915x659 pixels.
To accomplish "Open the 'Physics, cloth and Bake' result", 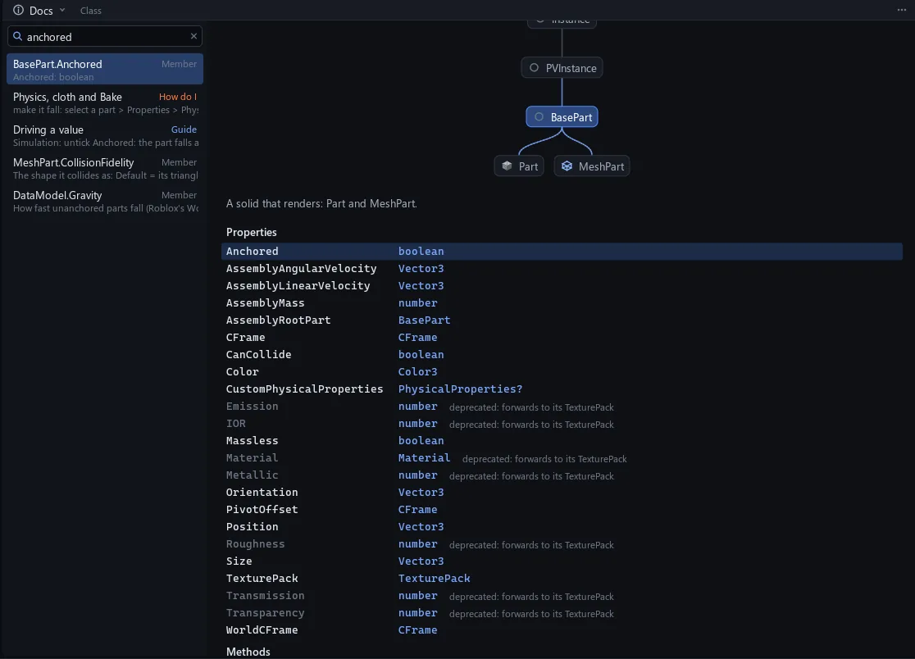I will point(105,102).
